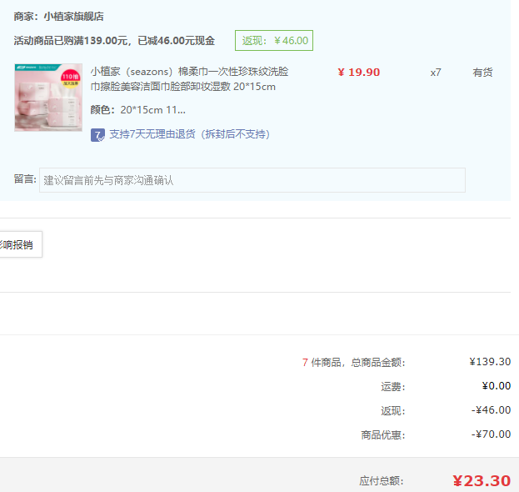519x492 pixels.
Task: Click the quantity x7 label
Action: click(436, 73)
